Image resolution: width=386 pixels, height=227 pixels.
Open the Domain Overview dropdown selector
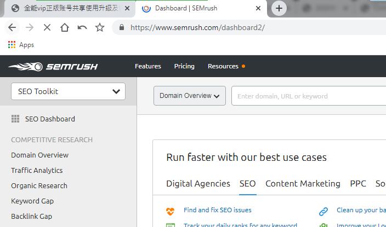(x=189, y=96)
